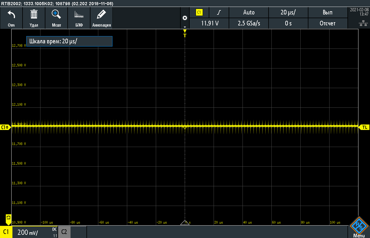Click the 11.508 V vertical axis label
The width and height of the screenshot is (370, 238).
(19, 163)
